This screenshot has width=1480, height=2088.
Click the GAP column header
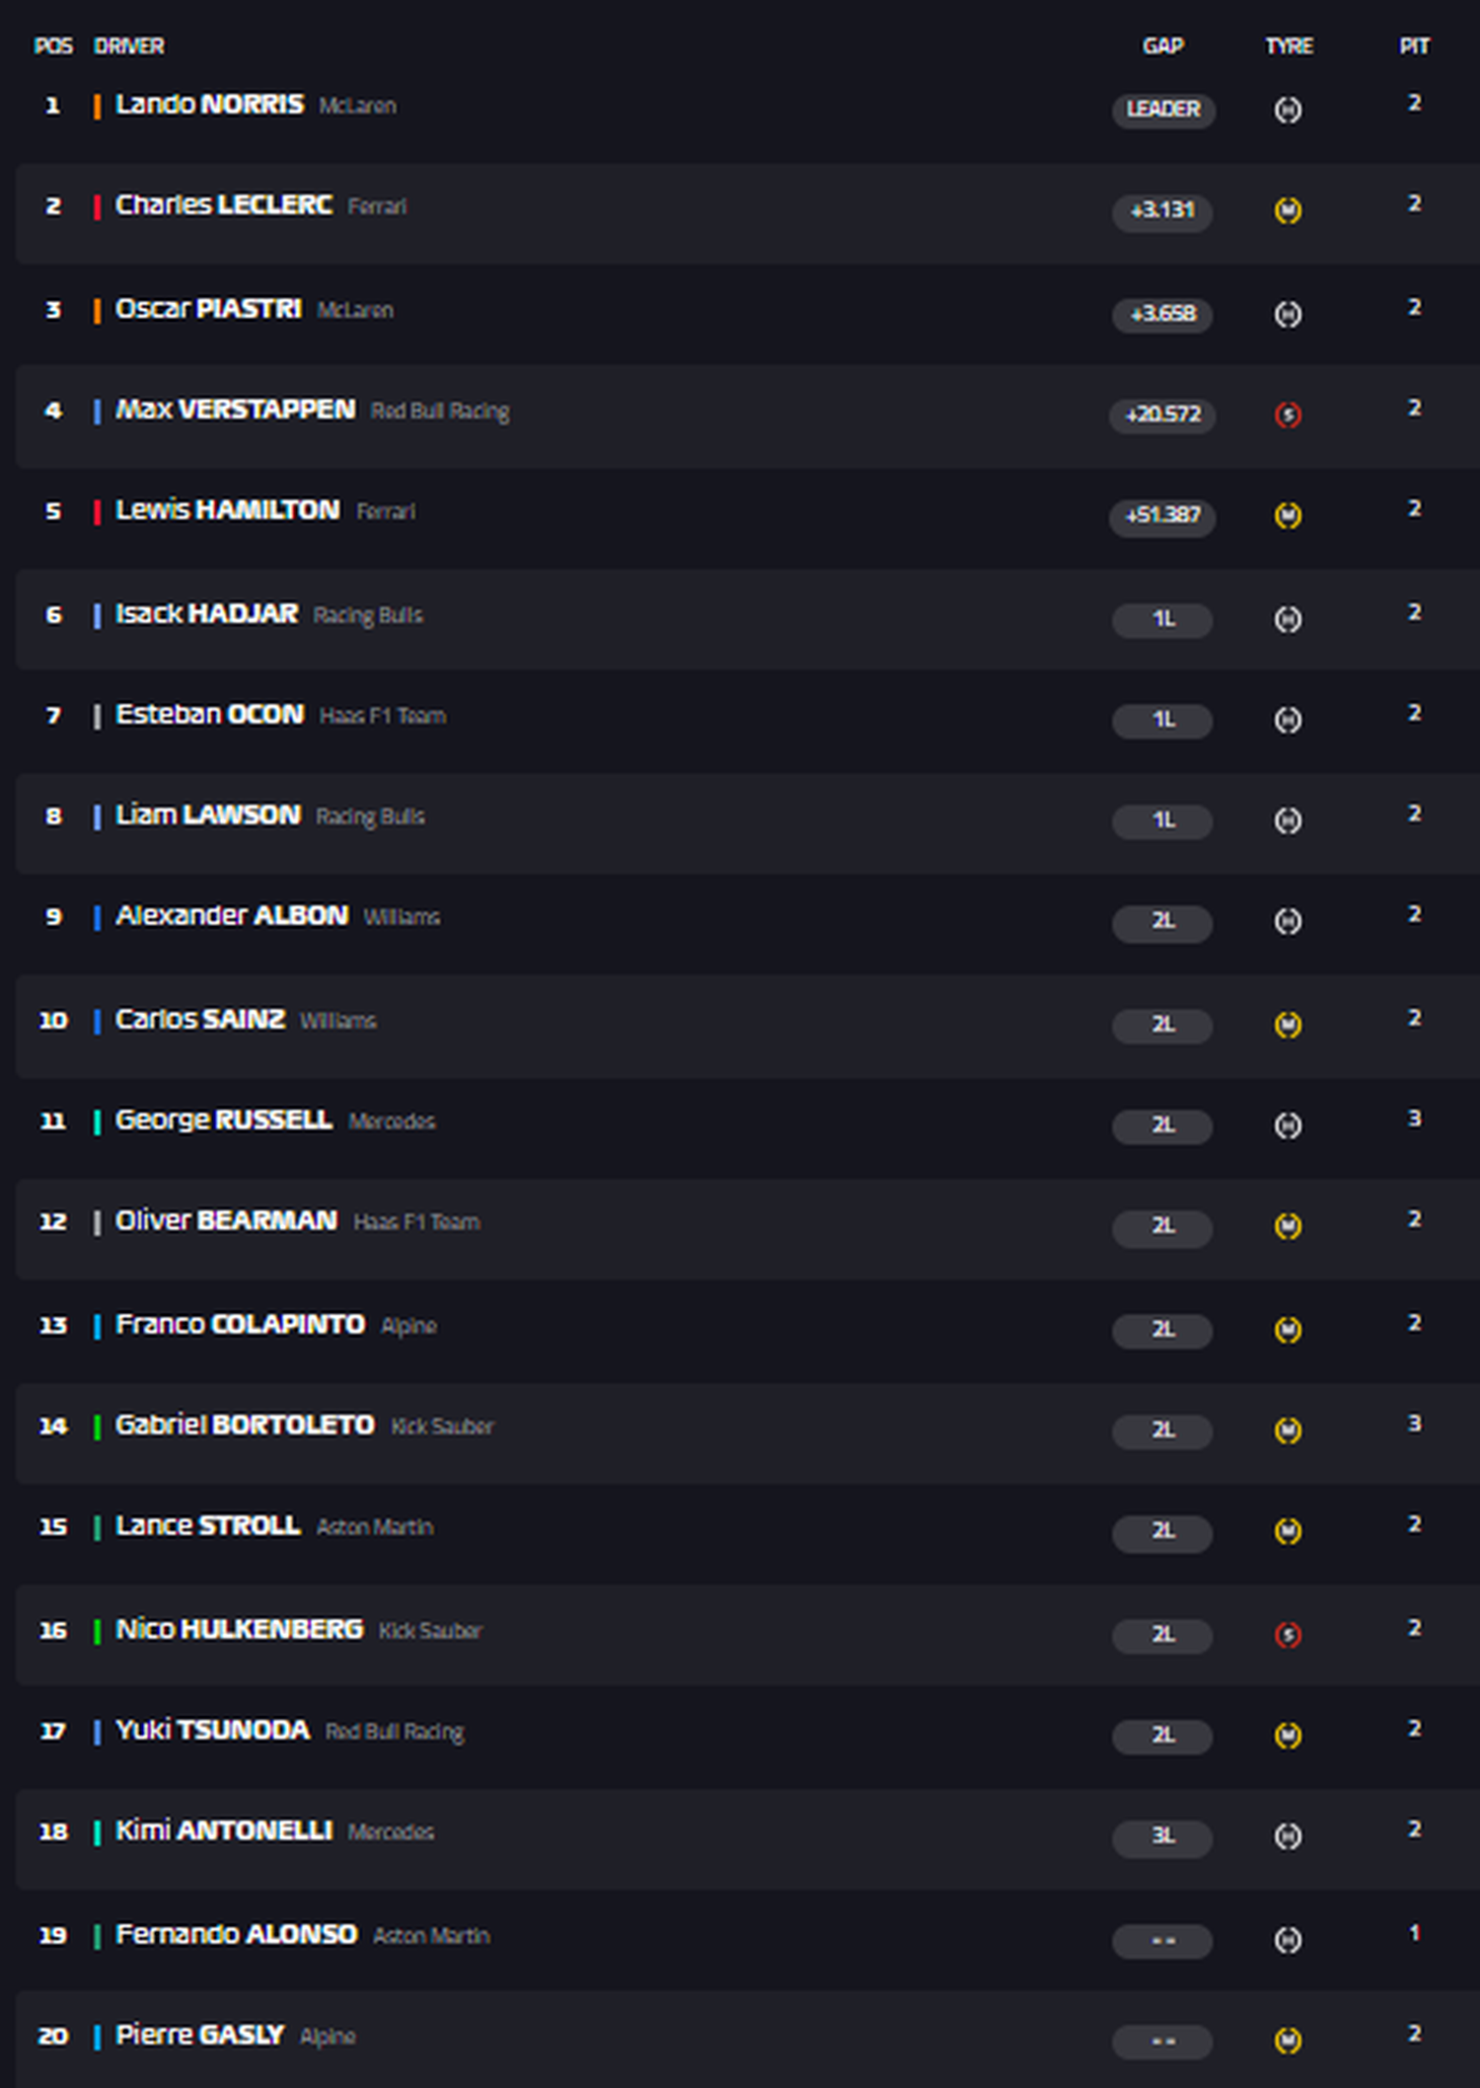coord(1163,45)
